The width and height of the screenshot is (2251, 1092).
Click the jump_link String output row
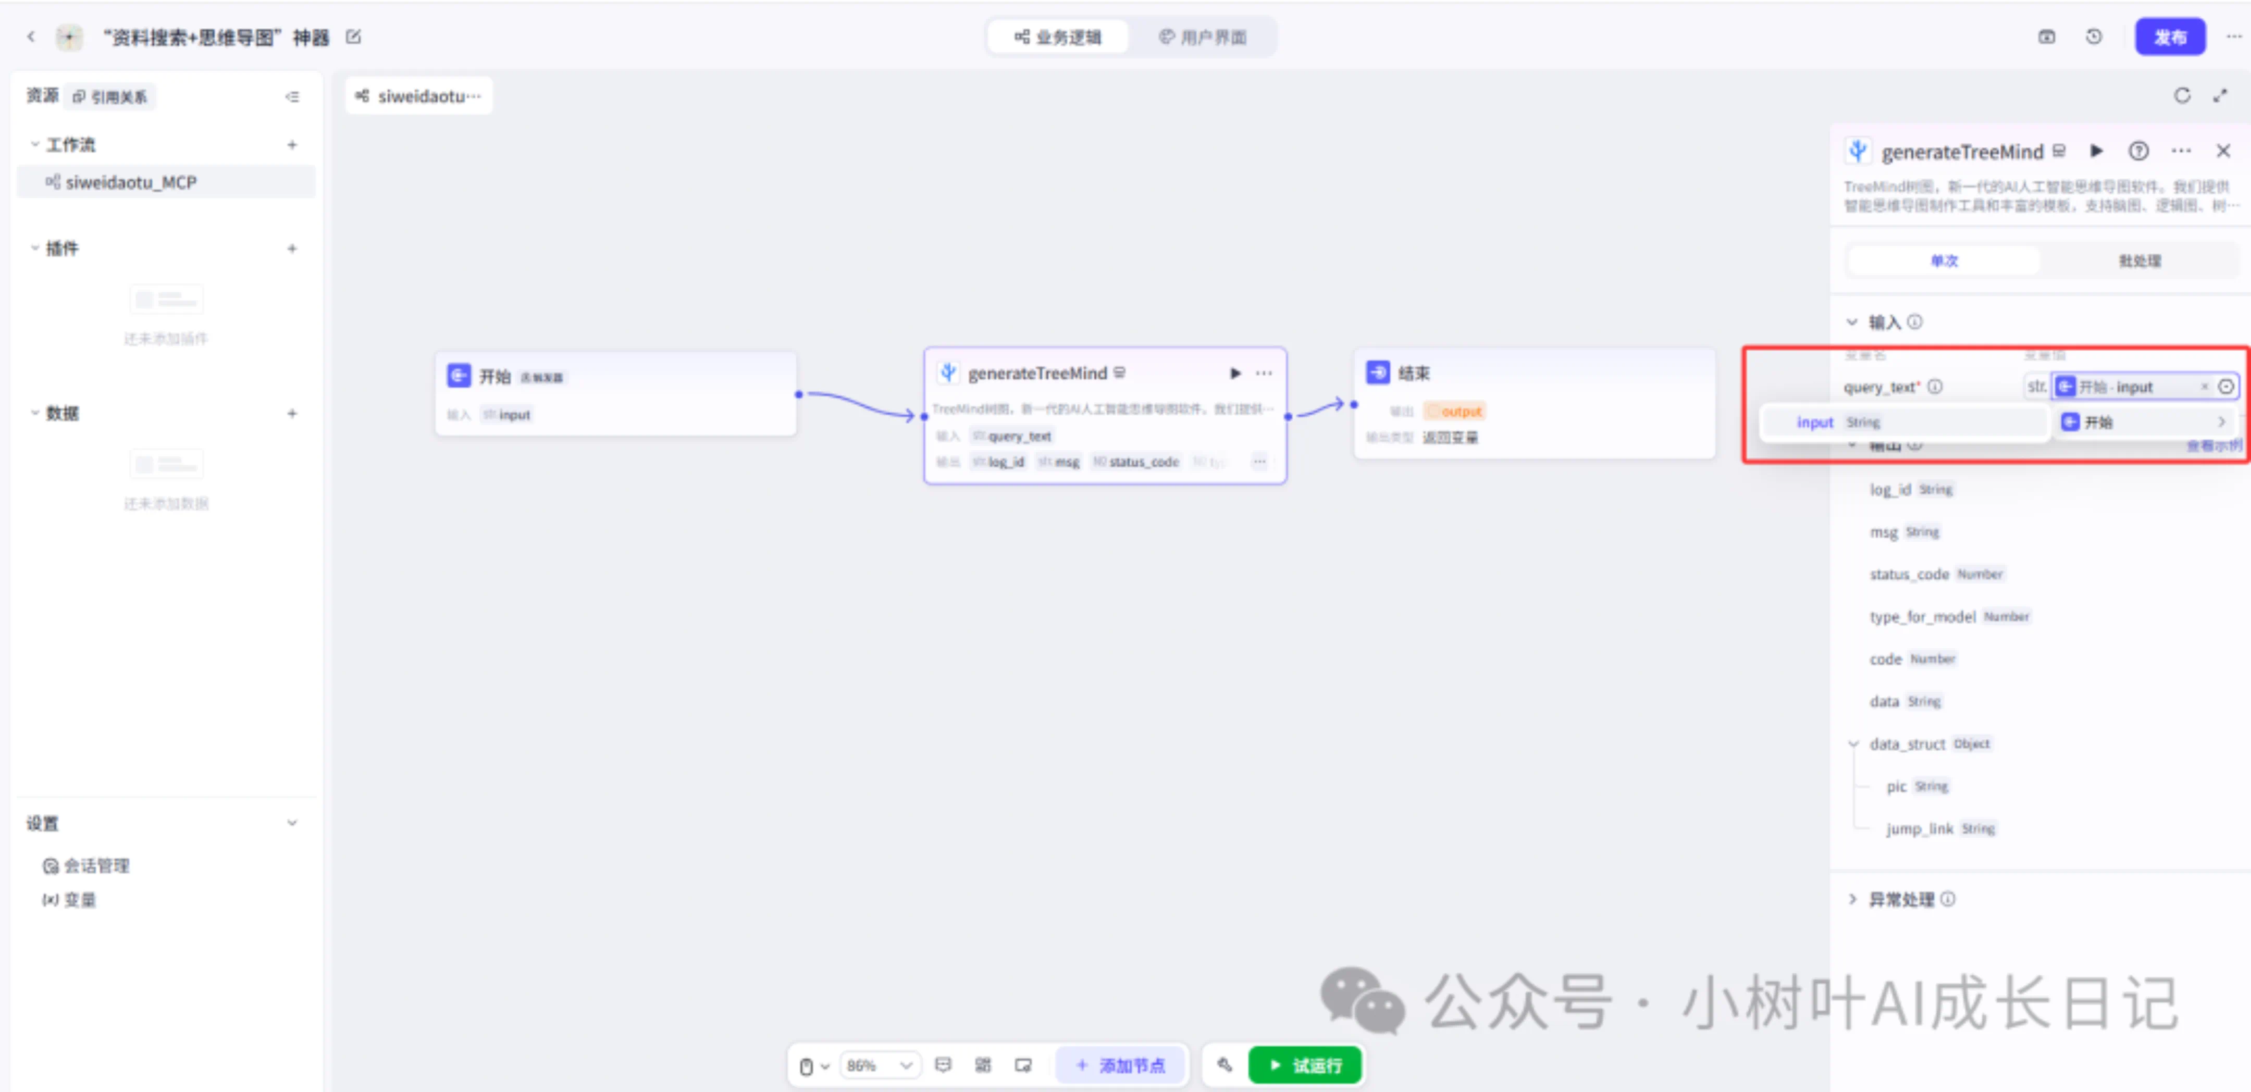1941,828
